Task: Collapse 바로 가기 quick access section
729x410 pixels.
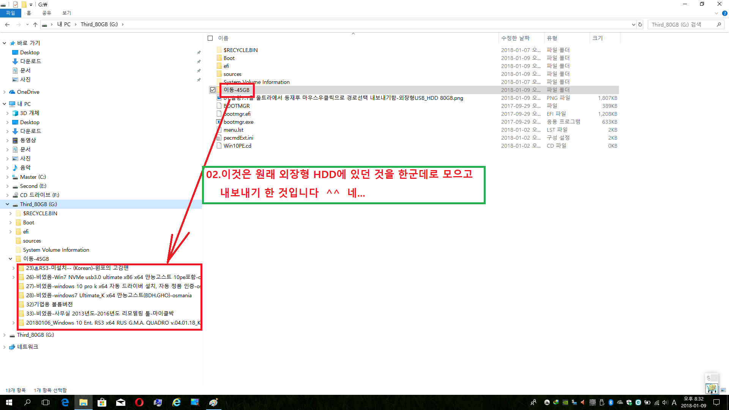Action: tap(5, 43)
